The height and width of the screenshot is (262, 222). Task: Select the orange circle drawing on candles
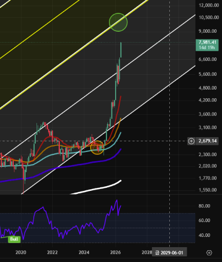97,147
